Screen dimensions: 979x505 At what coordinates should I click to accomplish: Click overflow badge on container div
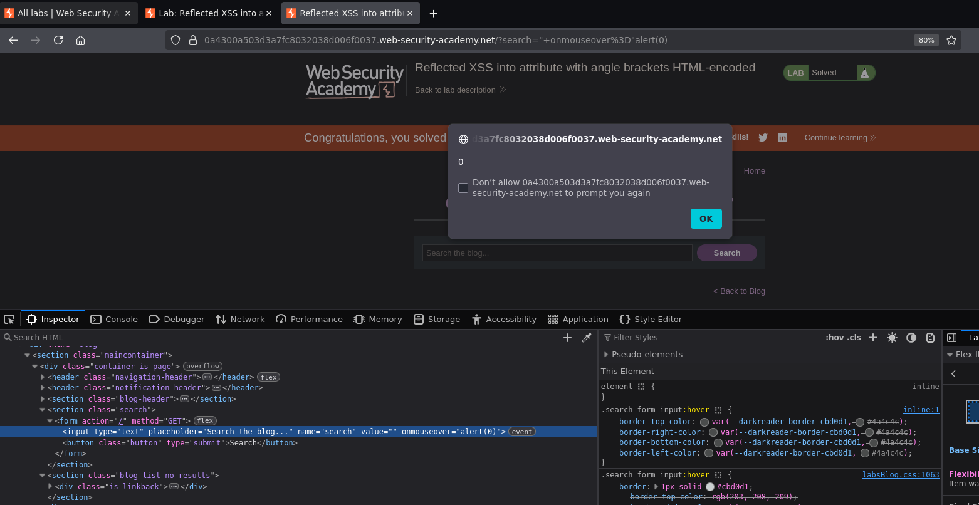pyautogui.click(x=202, y=367)
